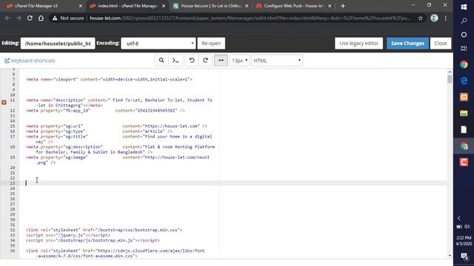Toggle line wrap button in toolbar
This screenshot has width=474, height=266.
(221, 61)
